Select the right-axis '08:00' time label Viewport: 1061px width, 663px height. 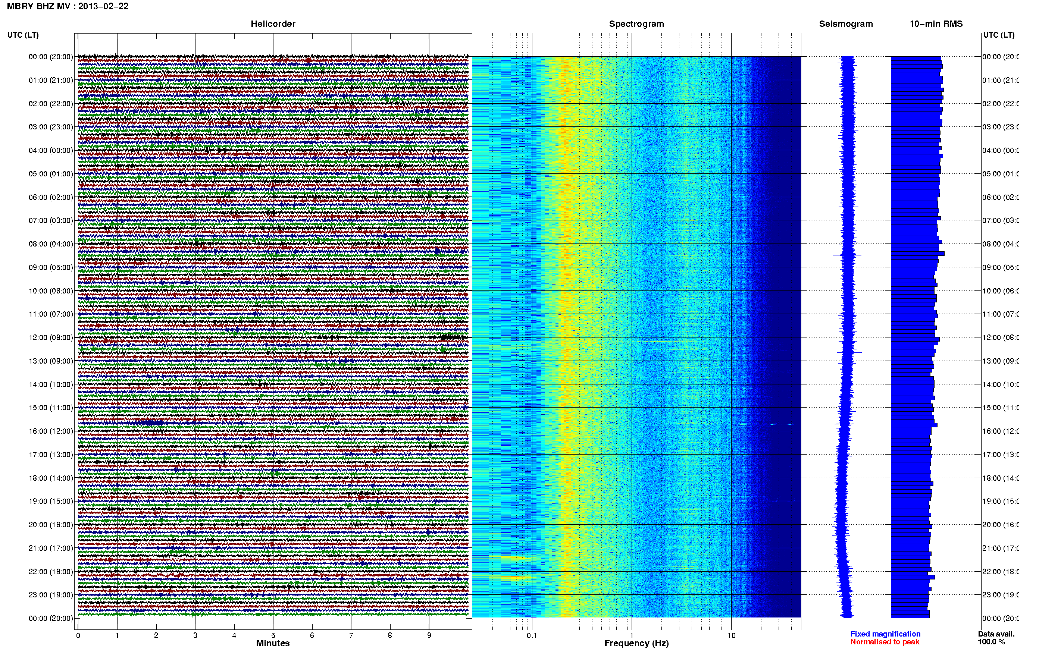[1001, 244]
